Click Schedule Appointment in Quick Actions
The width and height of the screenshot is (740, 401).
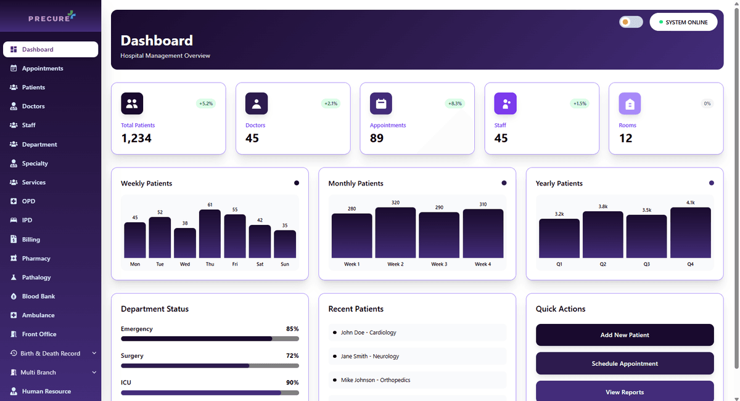pos(624,363)
